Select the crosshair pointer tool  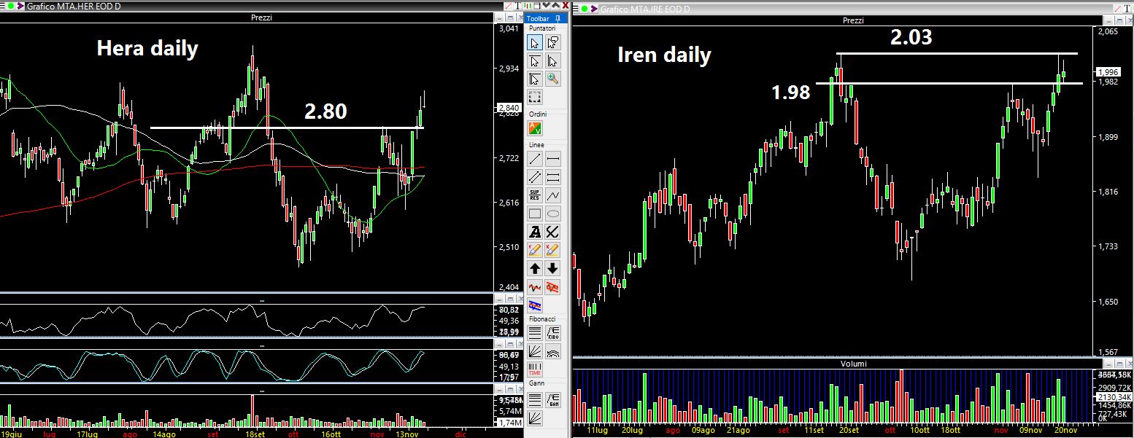click(x=535, y=79)
